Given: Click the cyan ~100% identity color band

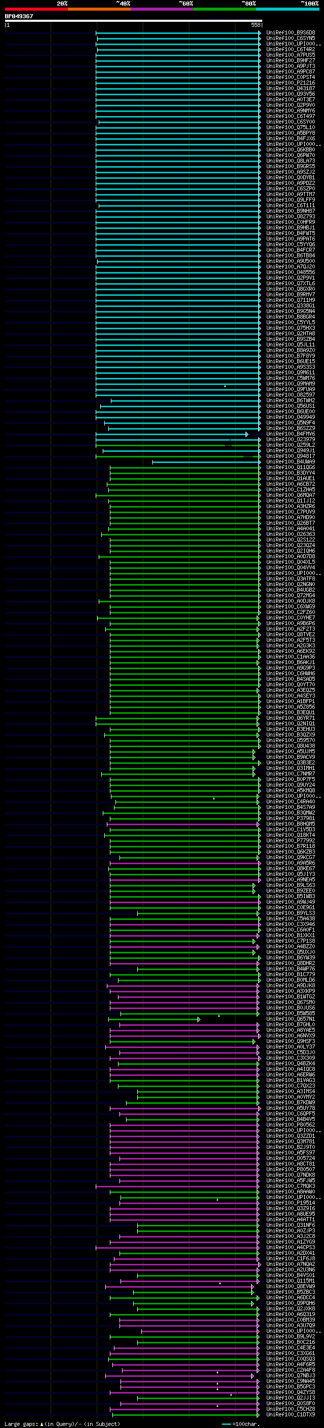Looking at the screenshot, I should [288, 9].
